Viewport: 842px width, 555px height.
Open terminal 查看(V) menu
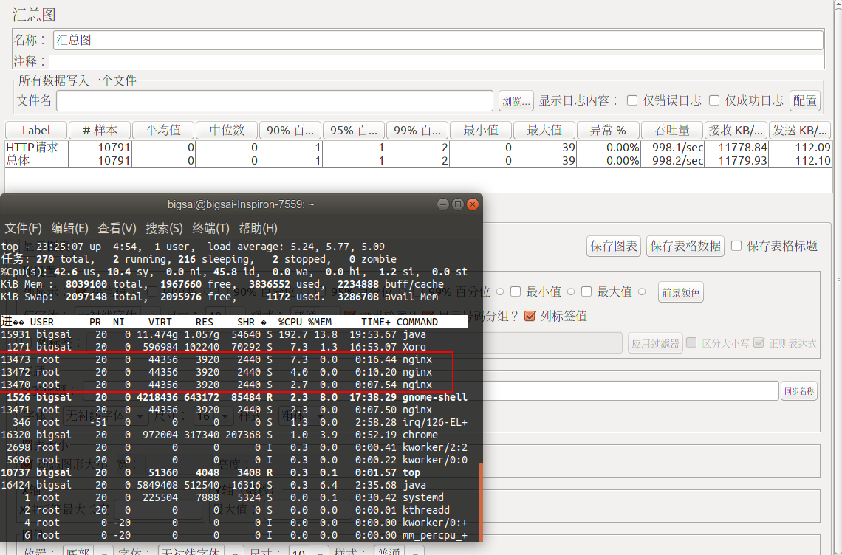pyautogui.click(x=117, y=228)
